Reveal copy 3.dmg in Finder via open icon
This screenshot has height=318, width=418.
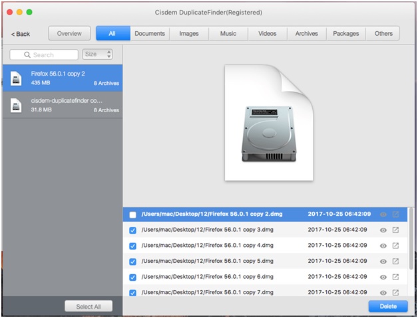point(395,230)
